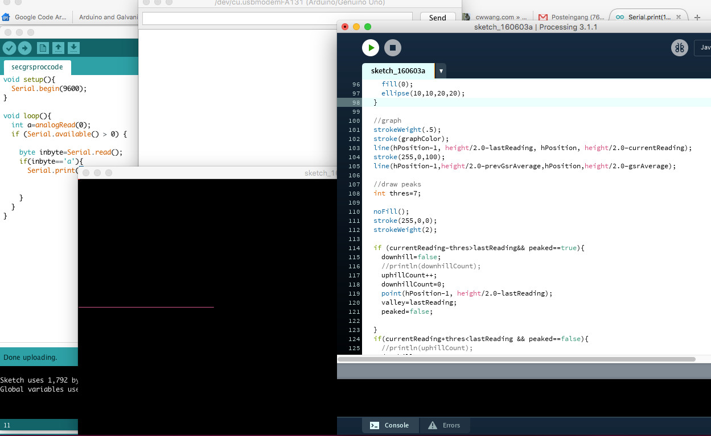Click the 'downhill=false;' line

tap(411, 257)
